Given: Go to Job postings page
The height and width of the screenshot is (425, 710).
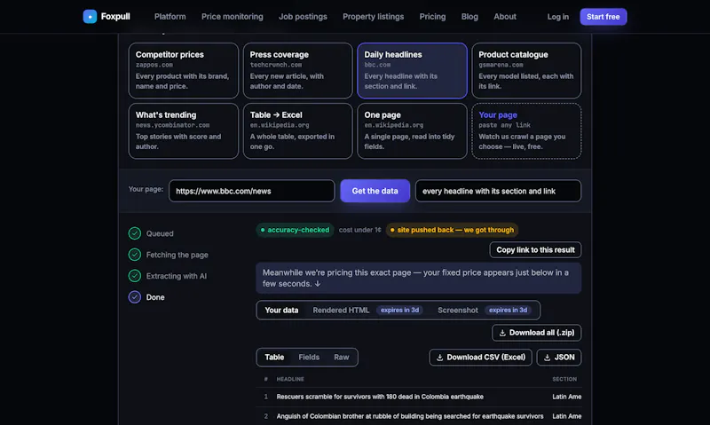Looking at the screenshot, I should (x=303, y=17).
